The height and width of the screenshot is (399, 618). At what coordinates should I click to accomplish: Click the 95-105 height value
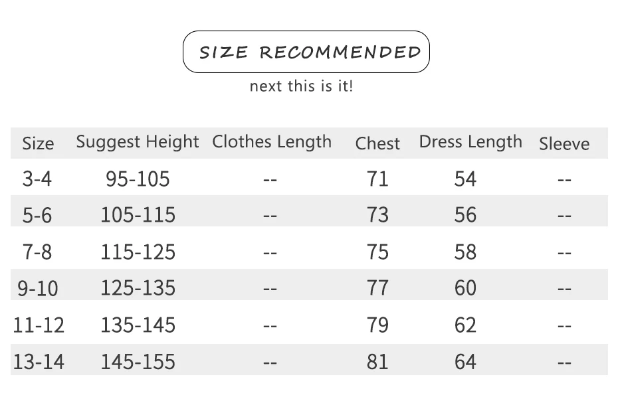pos(138,179)
